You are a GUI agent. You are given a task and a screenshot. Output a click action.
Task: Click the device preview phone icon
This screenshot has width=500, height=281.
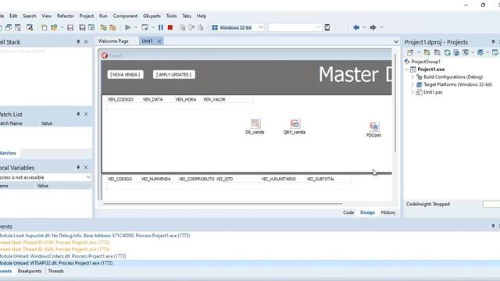coord(327,28)
